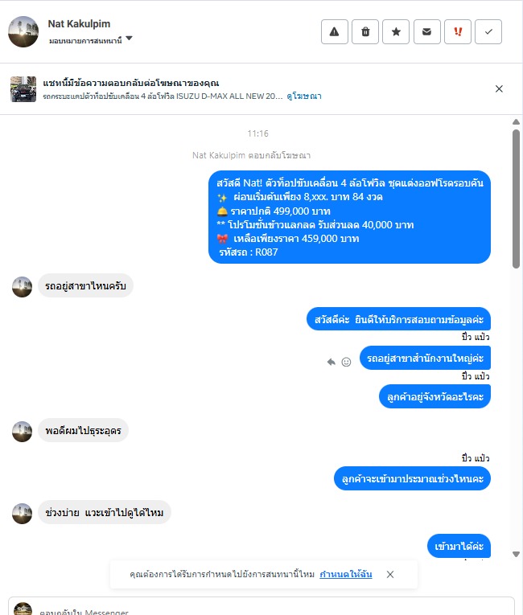
Task: Click the chat scrollbar down arrow
Action: click(516, 554)
